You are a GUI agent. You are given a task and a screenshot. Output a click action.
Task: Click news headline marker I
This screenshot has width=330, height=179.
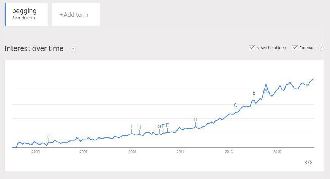131,127
